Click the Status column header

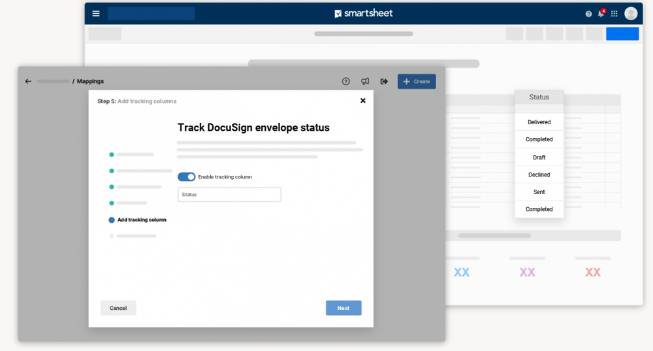coord(539,97)
